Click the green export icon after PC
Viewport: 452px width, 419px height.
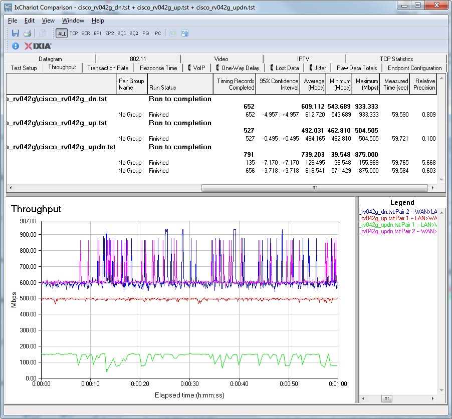tap(173, 33)
